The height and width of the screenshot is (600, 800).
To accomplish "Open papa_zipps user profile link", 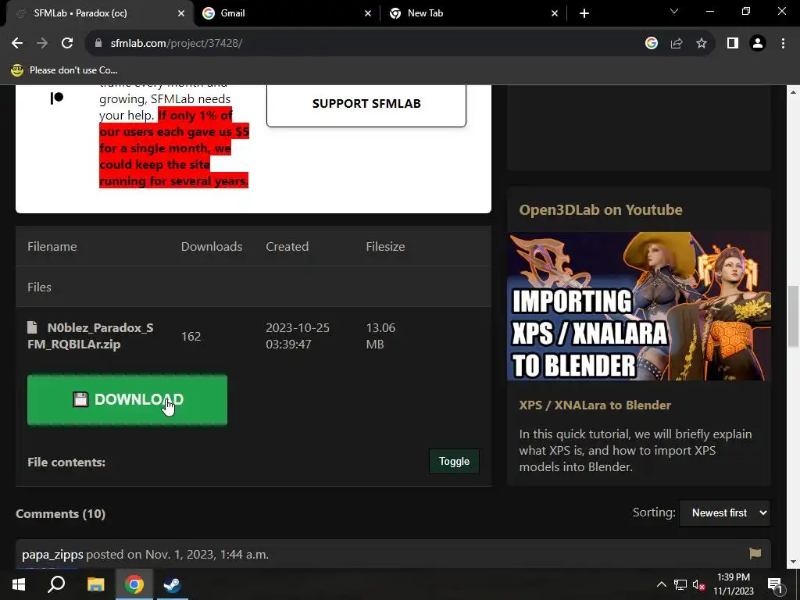I will (x=52, y=554).
